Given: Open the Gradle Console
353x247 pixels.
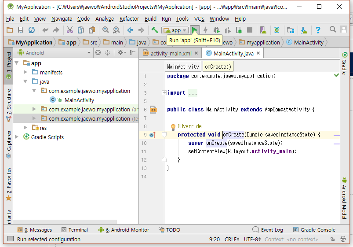Looking at the screenshot, I should point(314,230).
